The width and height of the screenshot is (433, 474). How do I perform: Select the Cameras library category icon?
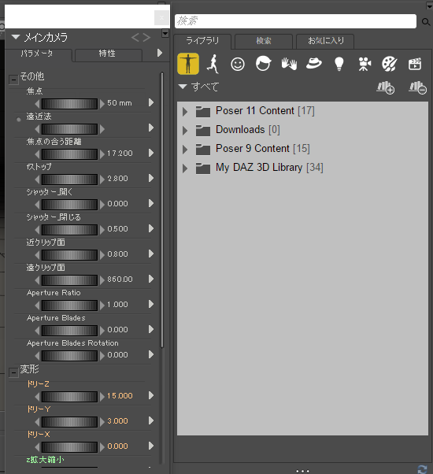click(364, 64)
